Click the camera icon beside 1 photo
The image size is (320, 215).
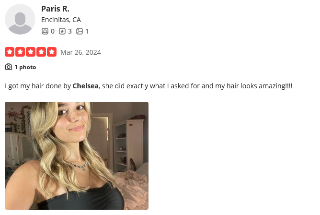click(9, 67)
